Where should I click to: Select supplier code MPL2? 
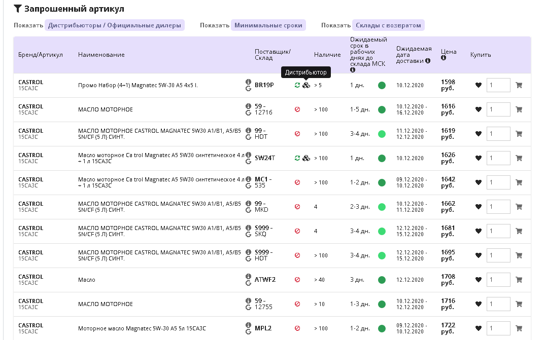(x=263, y=328)
